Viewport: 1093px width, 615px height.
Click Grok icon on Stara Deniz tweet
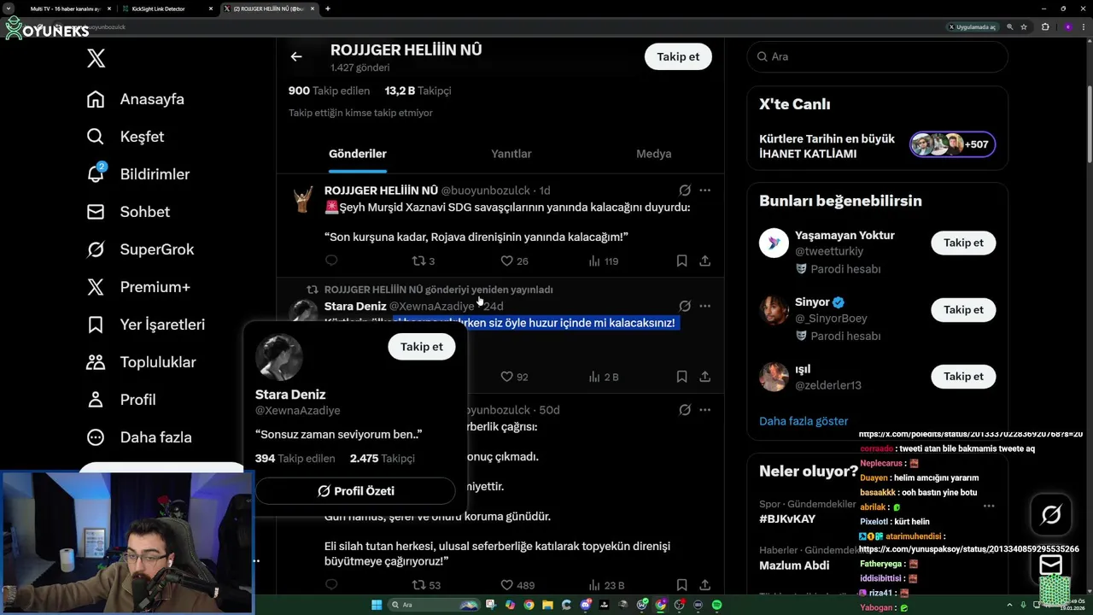[x=685, y=306]
